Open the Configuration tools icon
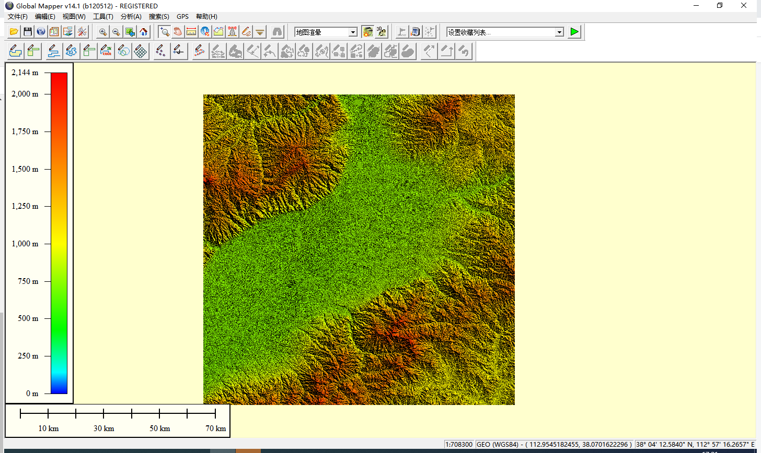The height and width of the screenshot is (453, 761). click(83, 32)
